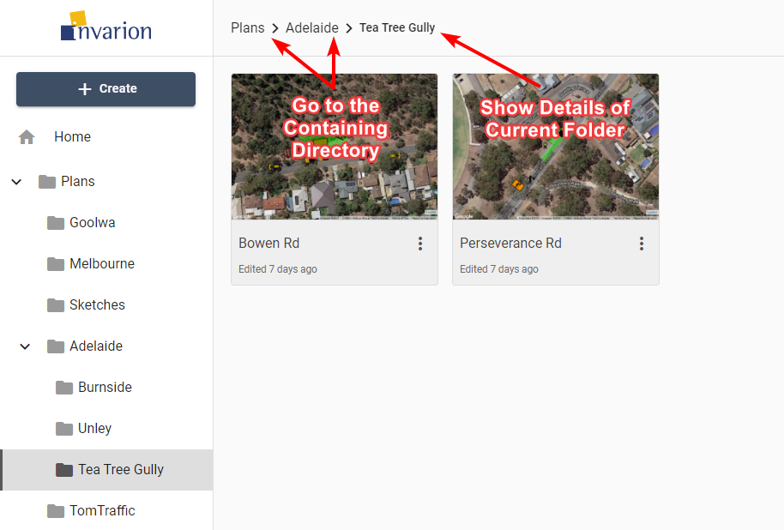Go to Adelaide in the breadcrumb
The width and height of the screenshot is (784, 530).
312,27
